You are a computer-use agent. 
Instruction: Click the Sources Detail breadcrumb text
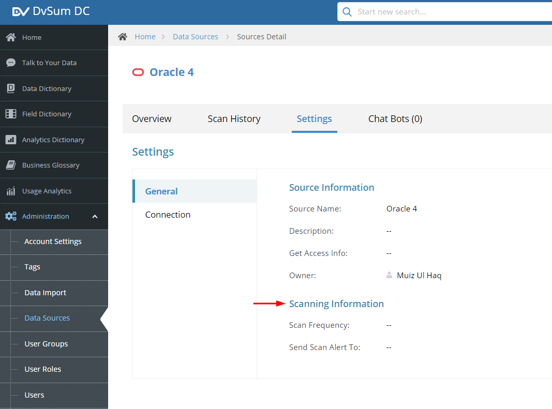(x=262, y=37)
